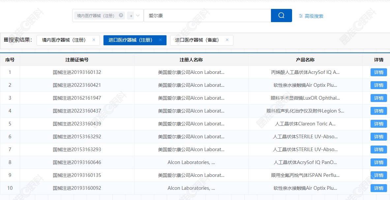Click product 眼科手术显微镜LuxOR Ophthal...

tap(305, 98)
